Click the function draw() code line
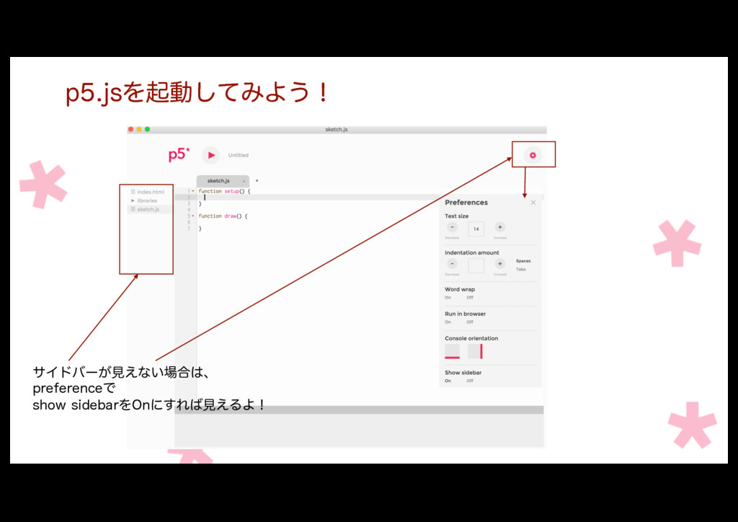 point(223,216)
